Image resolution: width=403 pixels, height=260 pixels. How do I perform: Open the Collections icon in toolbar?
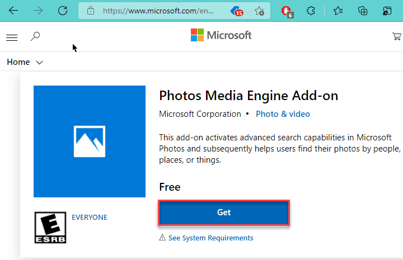[363, 11]
